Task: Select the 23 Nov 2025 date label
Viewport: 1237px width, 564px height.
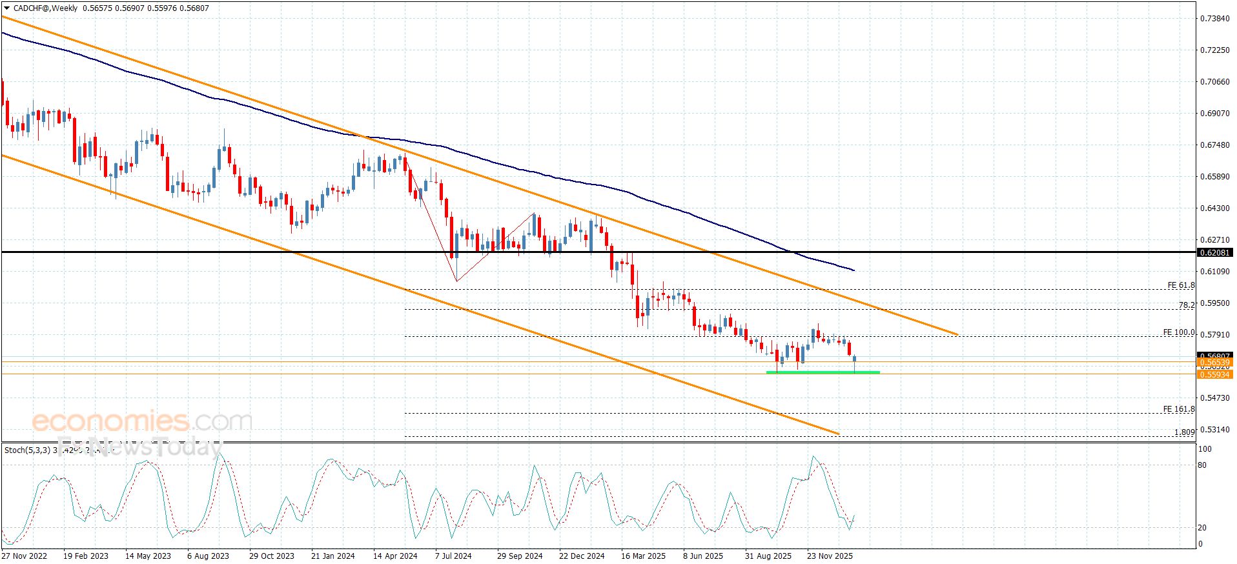Action: 830,556
